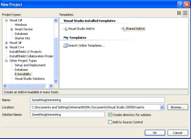191x139 pixels.
Task: Click the project types scroll down arrow
Action: 56,81
